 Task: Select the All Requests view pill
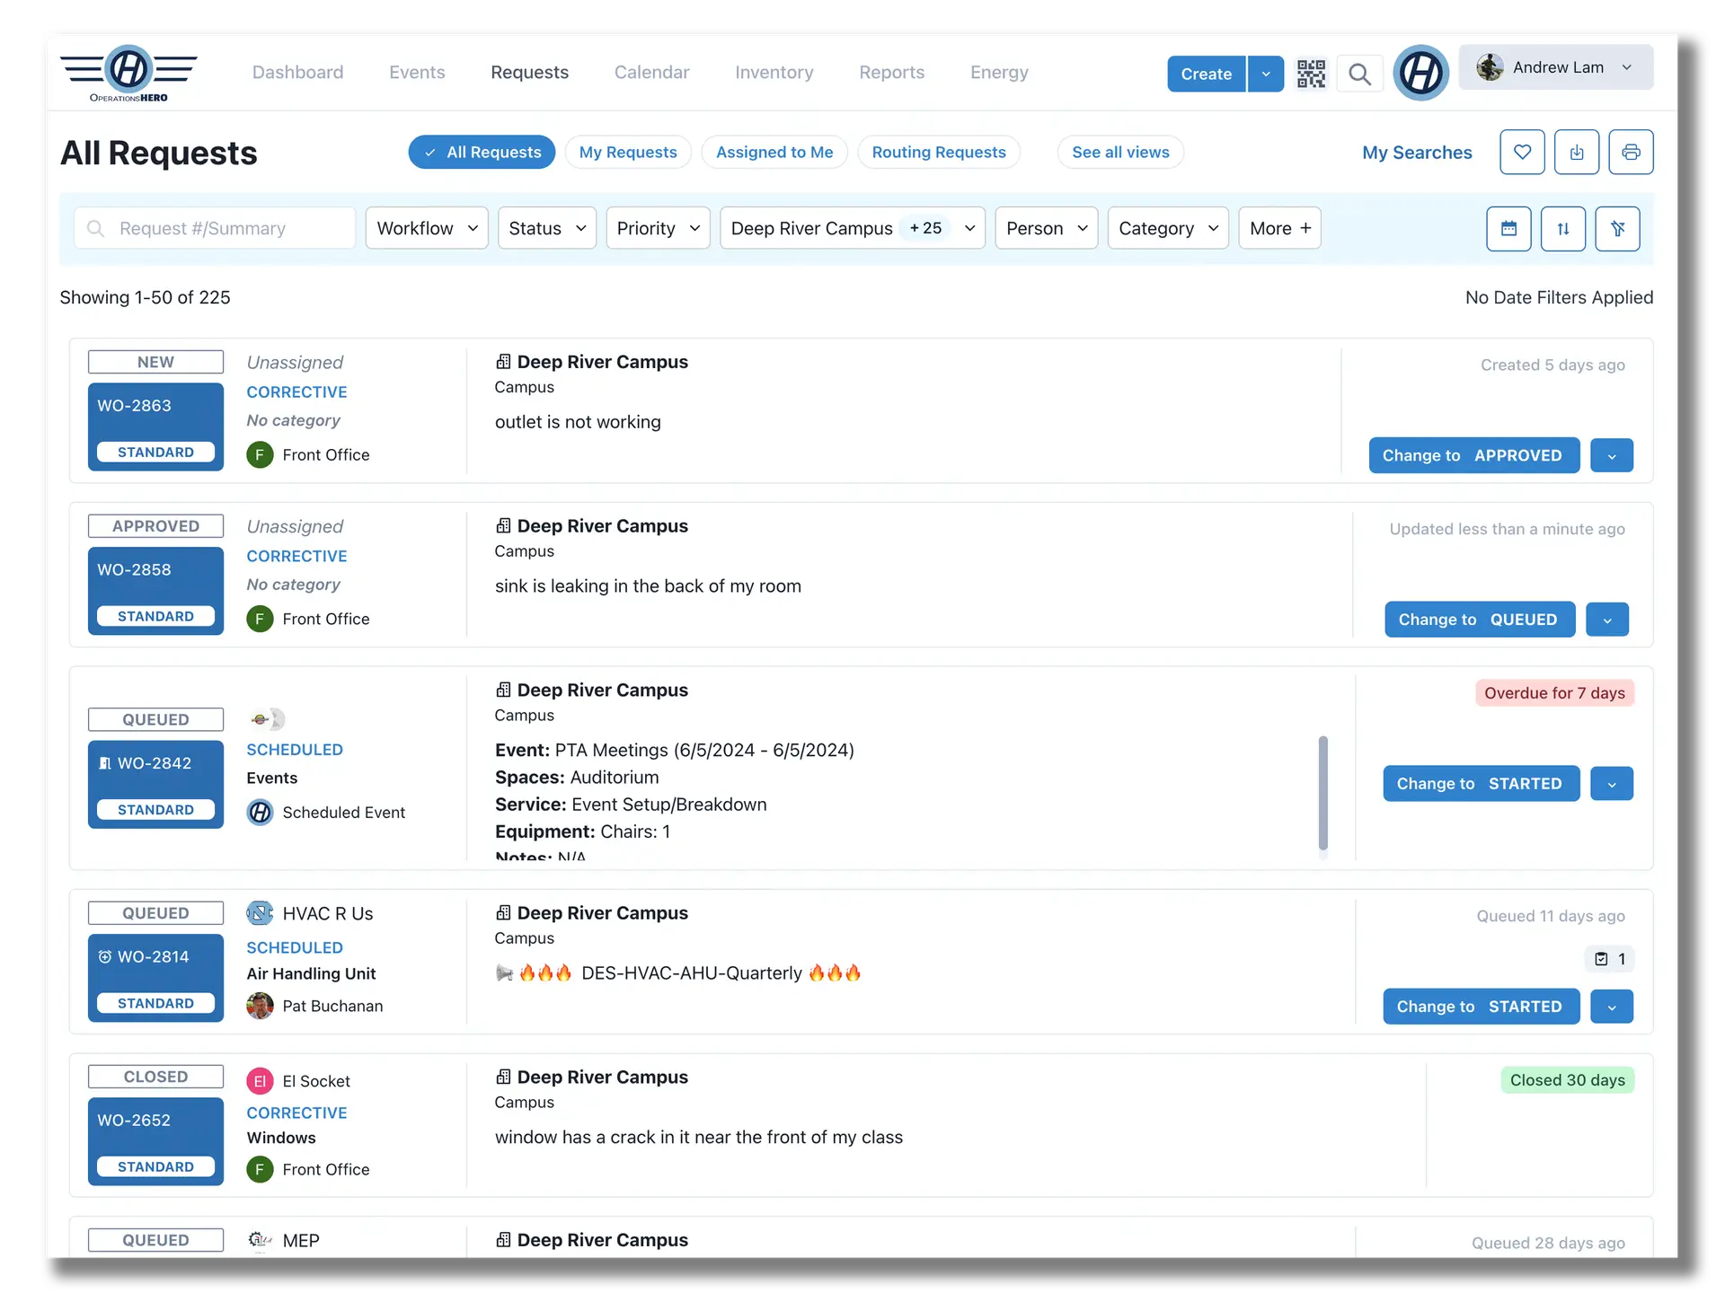pyautogui.click(x=482, y=152)
